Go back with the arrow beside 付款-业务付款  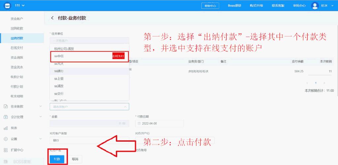click(x=52, y=18)
